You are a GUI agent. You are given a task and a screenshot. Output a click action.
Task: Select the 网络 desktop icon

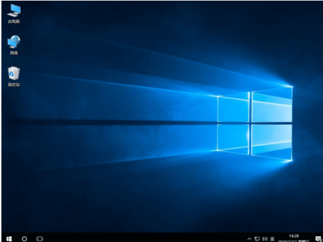click(x=14, y=45)
